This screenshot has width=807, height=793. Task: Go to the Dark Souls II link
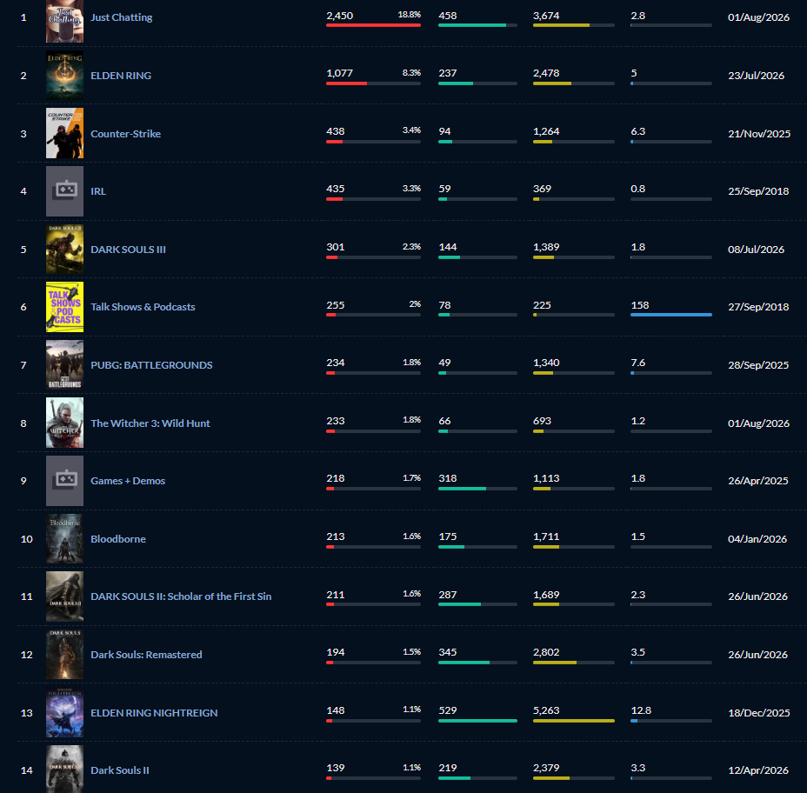[x=120, y=770]
